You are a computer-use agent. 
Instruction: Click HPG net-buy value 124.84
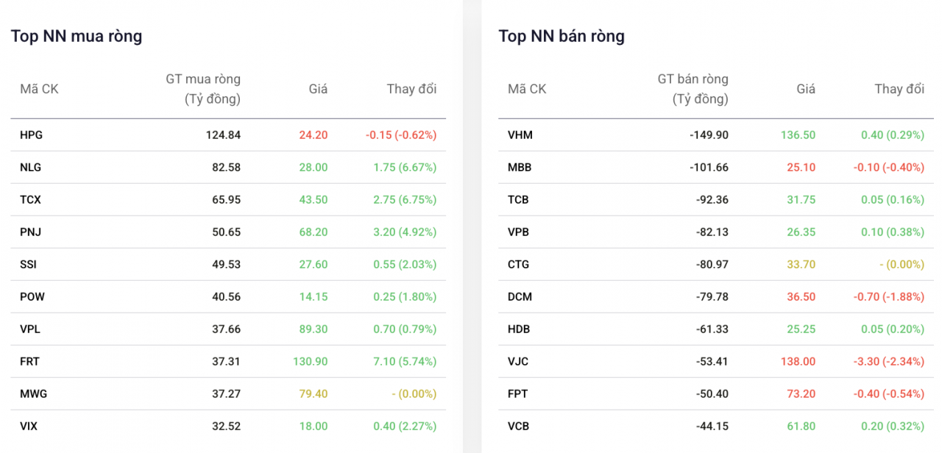pos(223,135)
